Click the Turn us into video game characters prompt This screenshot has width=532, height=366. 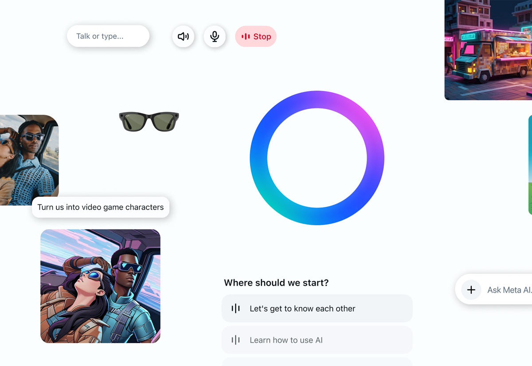click(101, 207)
